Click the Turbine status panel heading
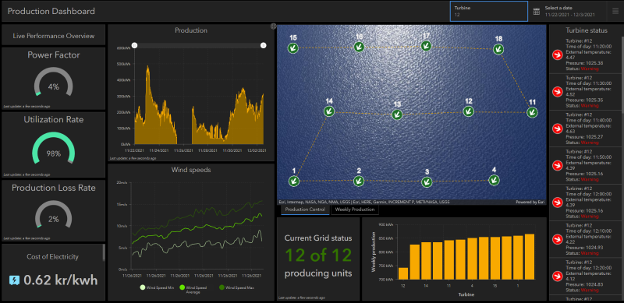The width and height of the screenshot is (624, 303). [587, 30]
